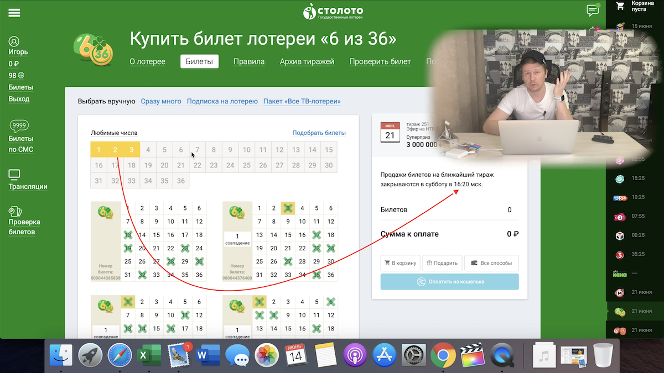This screenshot has height=373, width=664.
Task: Click the Трансляции monitor icon
Action: [14, 175]
